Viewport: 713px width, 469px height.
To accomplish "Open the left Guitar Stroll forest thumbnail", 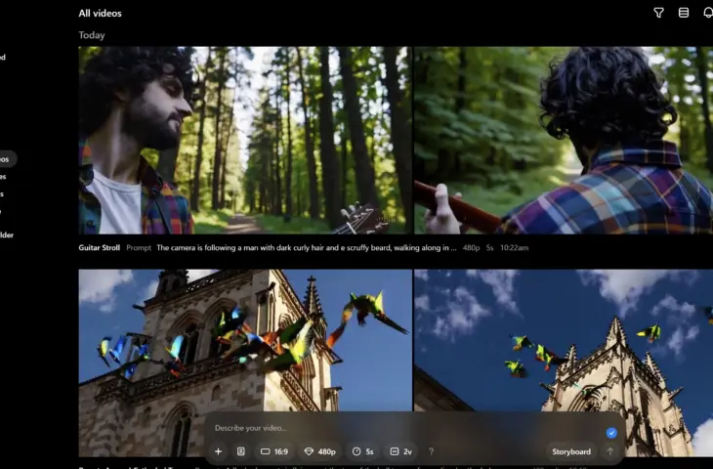I will coord(245,140).
